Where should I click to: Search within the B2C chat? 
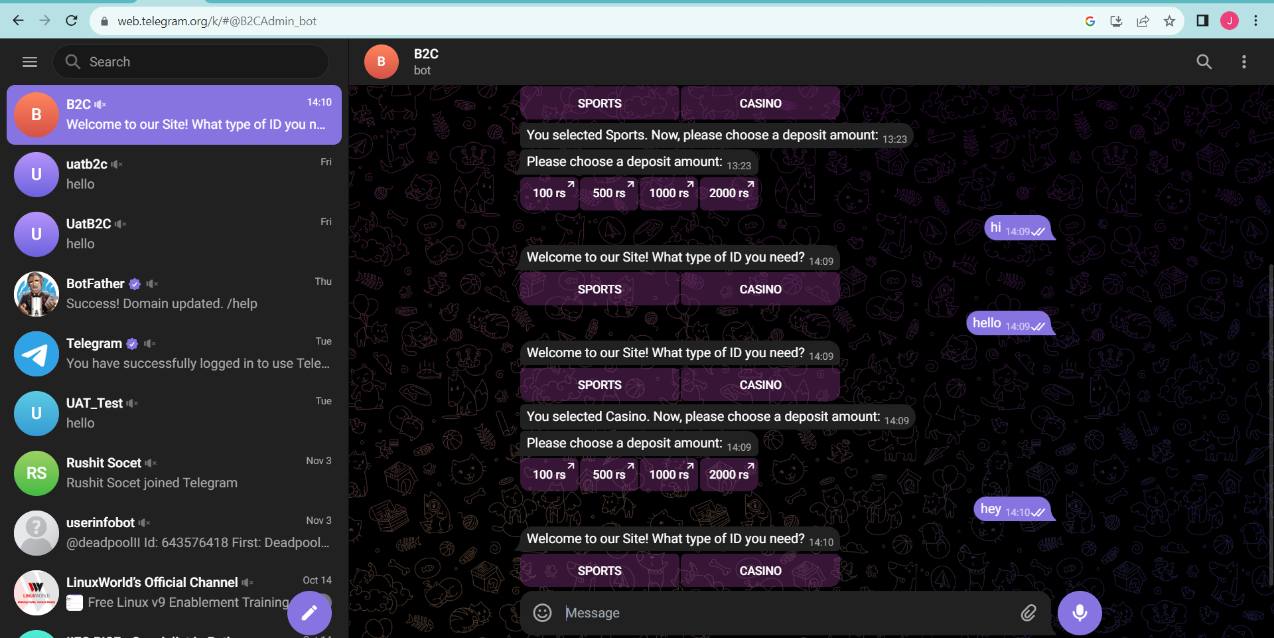tap(1204, 62)
